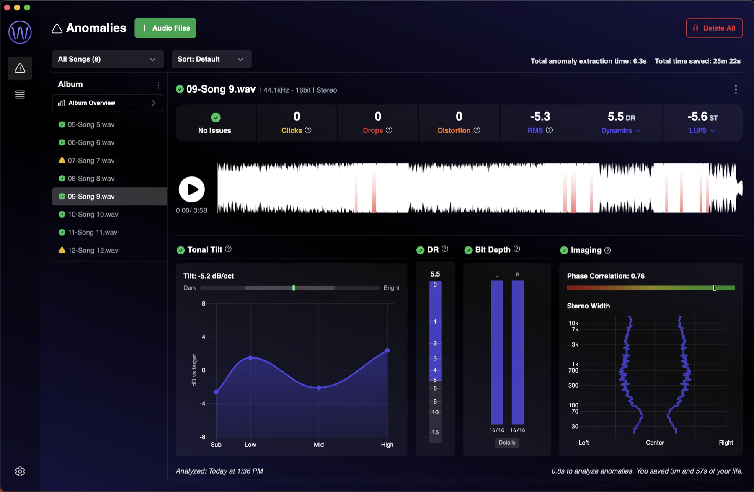This screenshot has width=754, height=492.
Task: Click the No Issues status card
Action: [215, 123]
